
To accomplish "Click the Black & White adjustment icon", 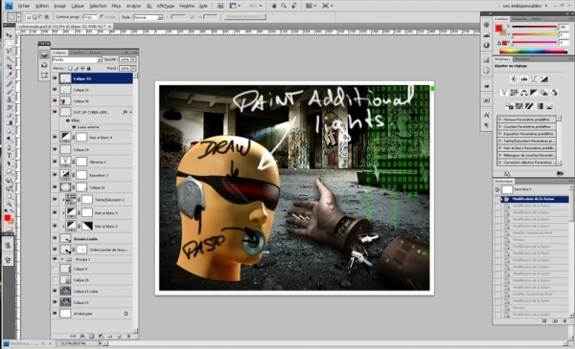I will 534,93.
